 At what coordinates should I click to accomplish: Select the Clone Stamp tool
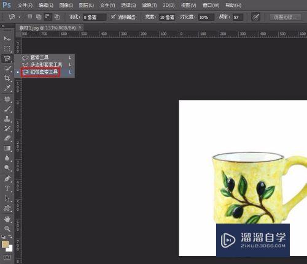(7, 119)
